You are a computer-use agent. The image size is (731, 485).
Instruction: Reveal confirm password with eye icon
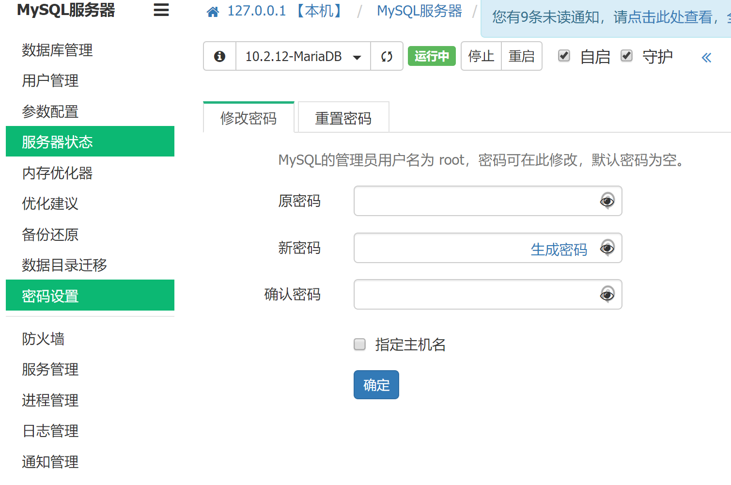coord(607,294)
